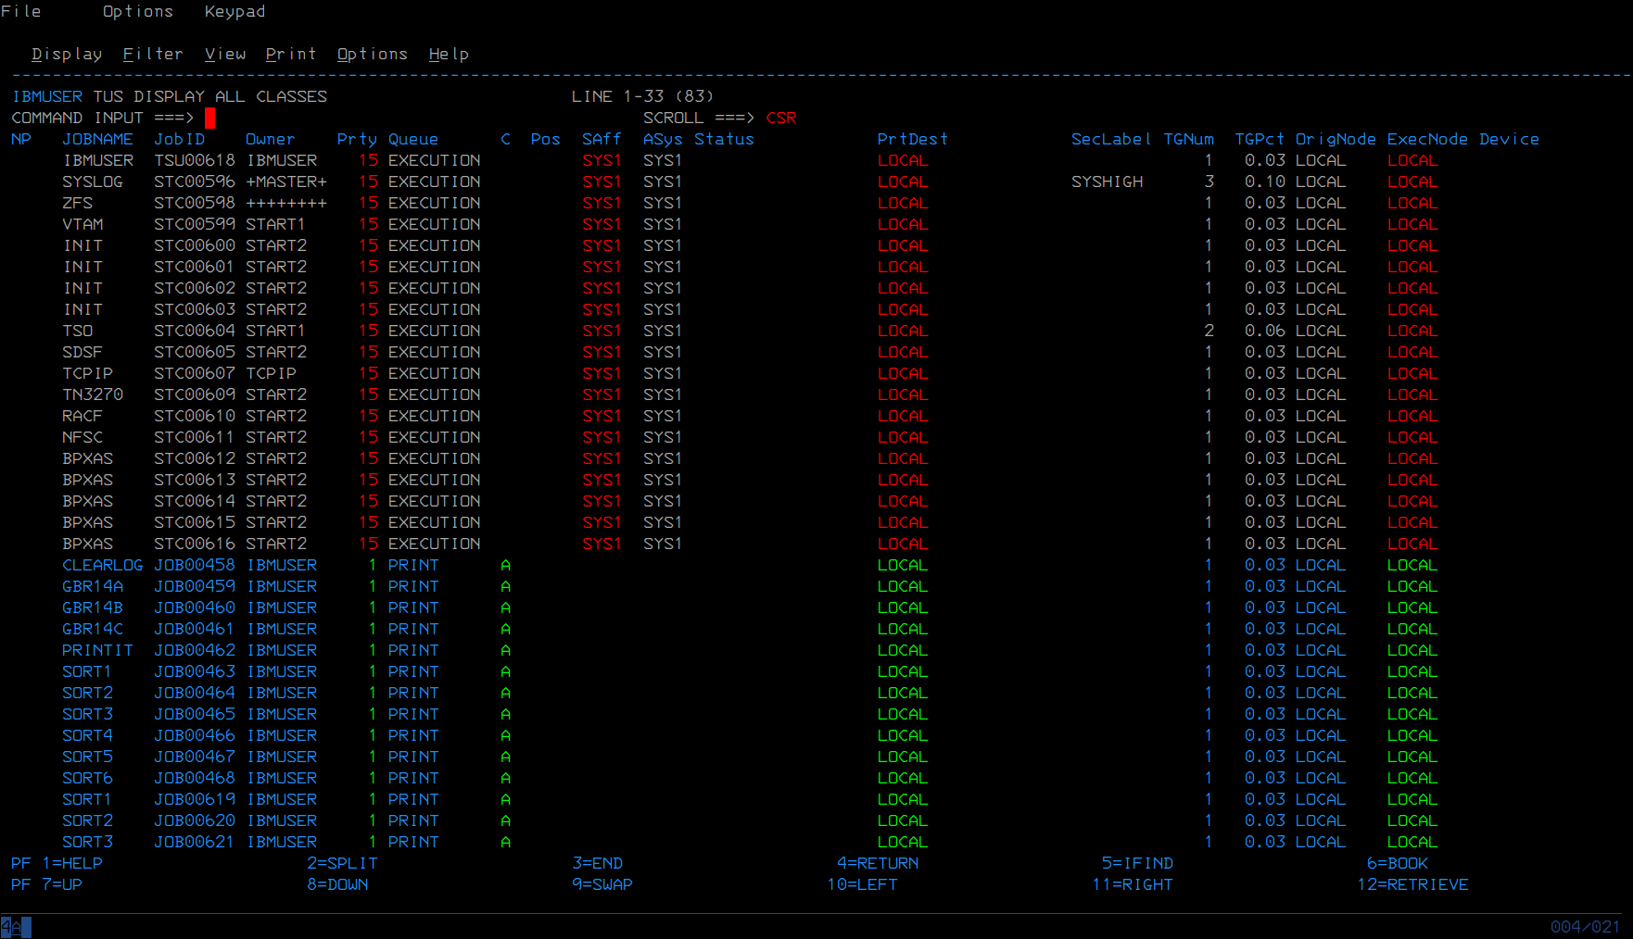Click the SCROLL field showing CSR

coord(781,118)
